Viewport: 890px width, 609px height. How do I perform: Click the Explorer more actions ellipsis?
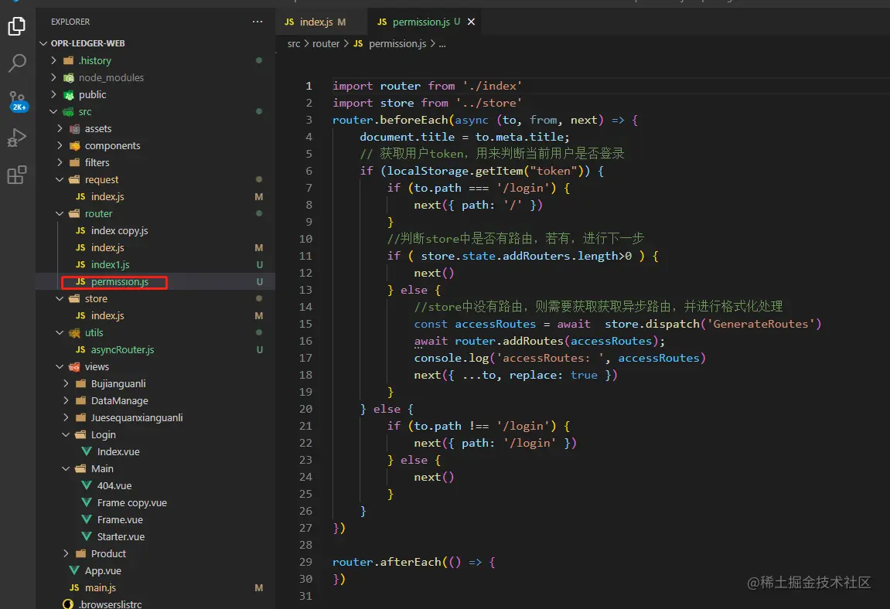click(257, 22)
